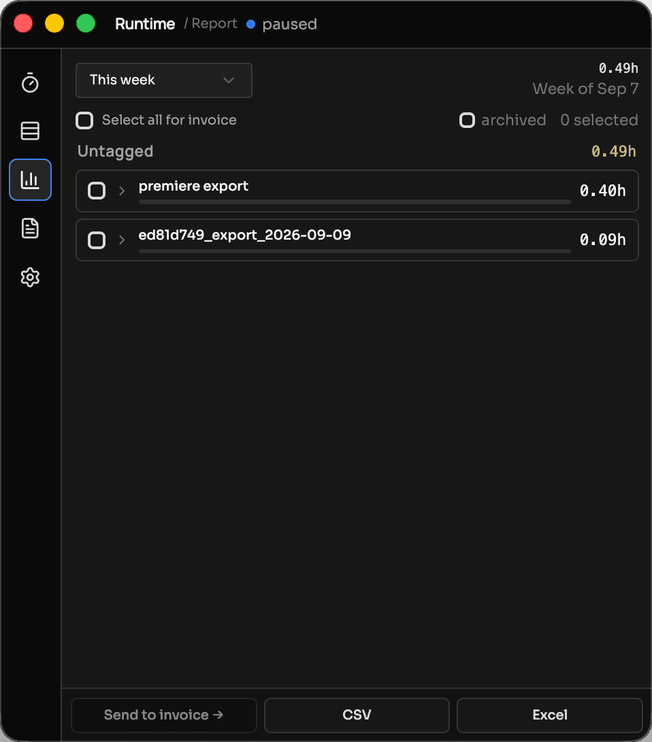Open settings gear in sidebar
Image resolution: width=652 pixels, height=742 pixels.
click(30, 277)
